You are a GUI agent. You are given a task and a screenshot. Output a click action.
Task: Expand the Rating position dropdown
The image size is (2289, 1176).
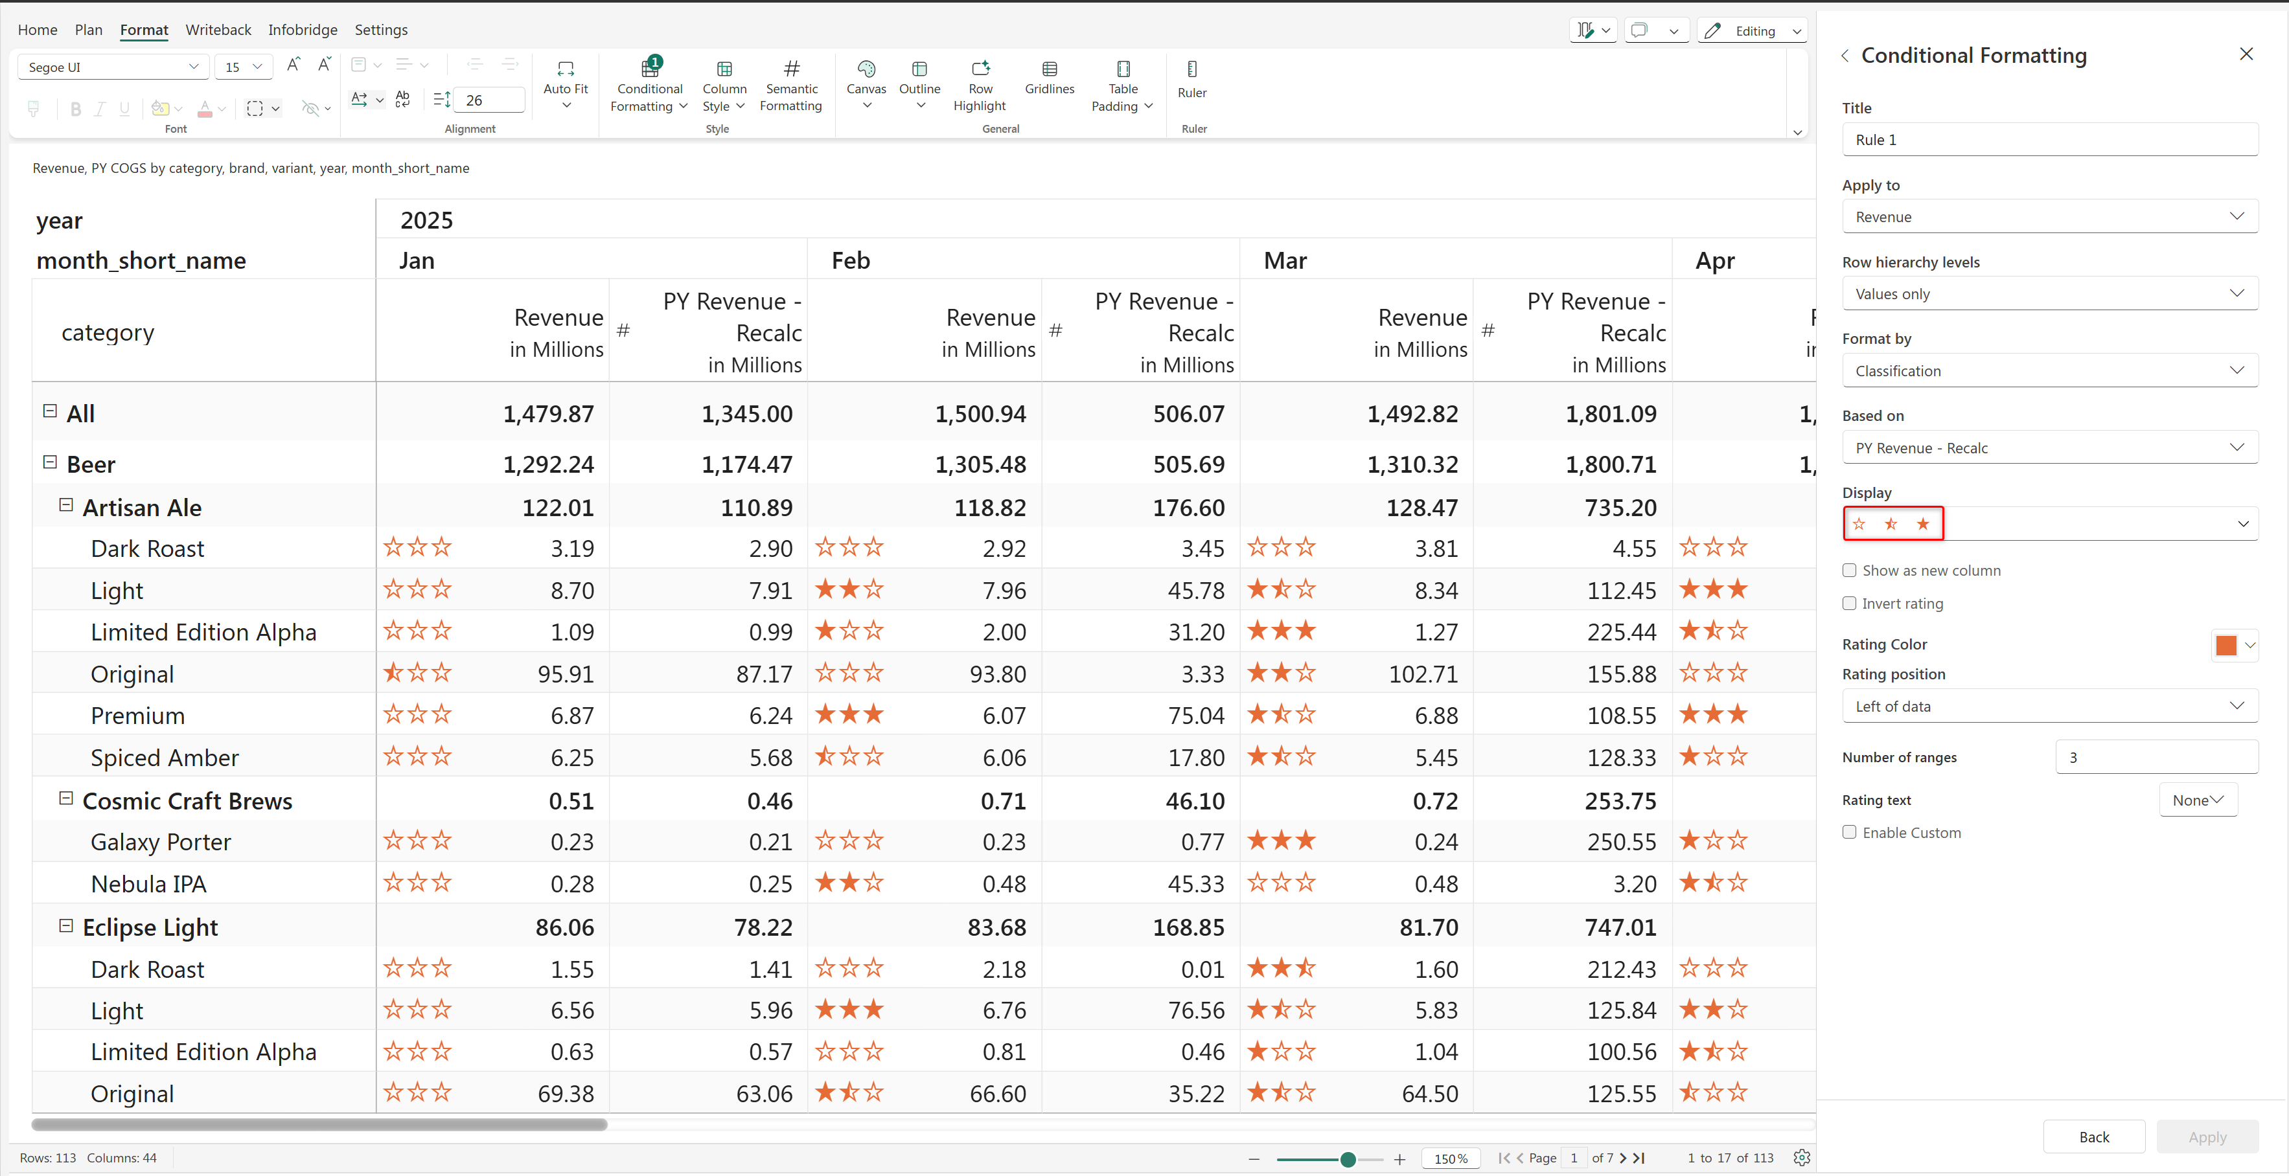(x=2049, y=706)
